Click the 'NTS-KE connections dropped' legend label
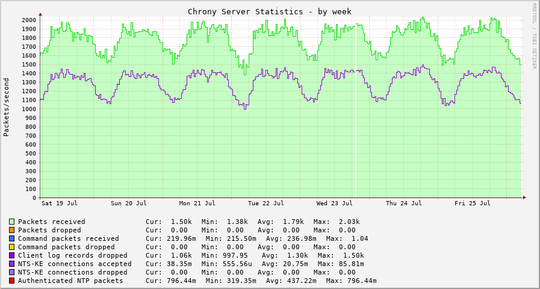The height and width of the screenshot is (289, 540). pyautogui.click(x=73, y=272)
